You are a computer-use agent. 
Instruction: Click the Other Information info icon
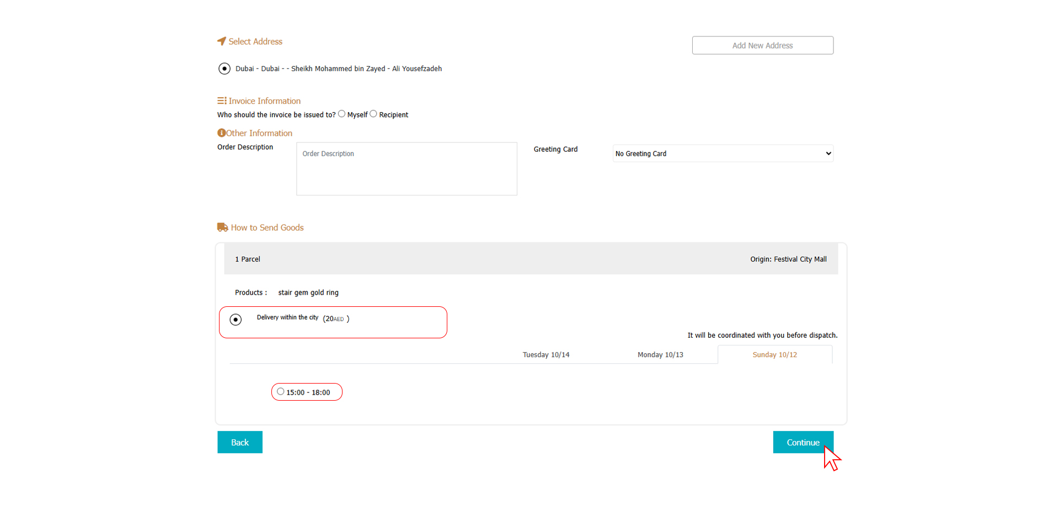pyautogui.click(x=221, y=133)
